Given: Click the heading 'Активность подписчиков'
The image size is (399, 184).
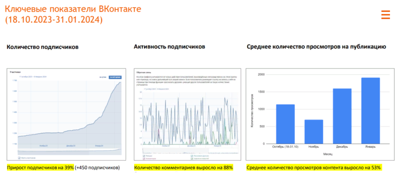Looking at the screenshot, I should (x=170, y=47).
